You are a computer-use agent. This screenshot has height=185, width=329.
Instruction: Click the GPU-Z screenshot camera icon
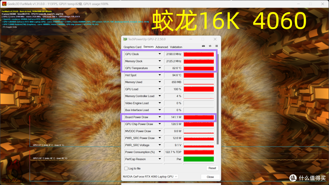[x=203, y=46]
